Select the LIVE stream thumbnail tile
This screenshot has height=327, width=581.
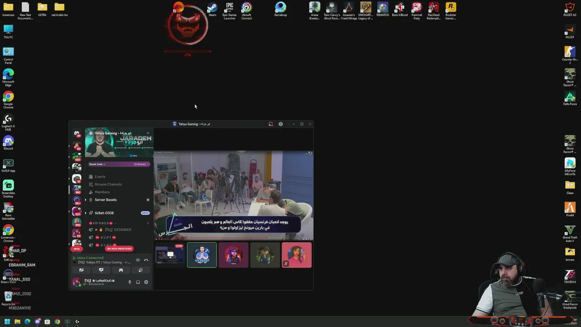click(170, 255)
